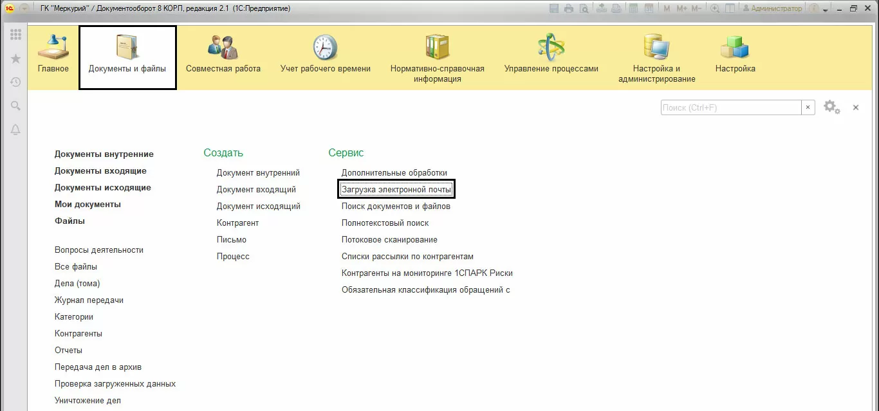Screen dimensions: 879x411
Task: Open the gear settings menu near search
Action: (832, 107)
